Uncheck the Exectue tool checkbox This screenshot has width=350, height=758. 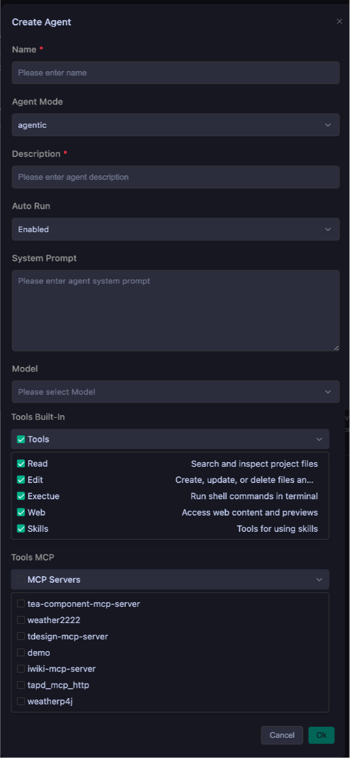coord(21,496)
